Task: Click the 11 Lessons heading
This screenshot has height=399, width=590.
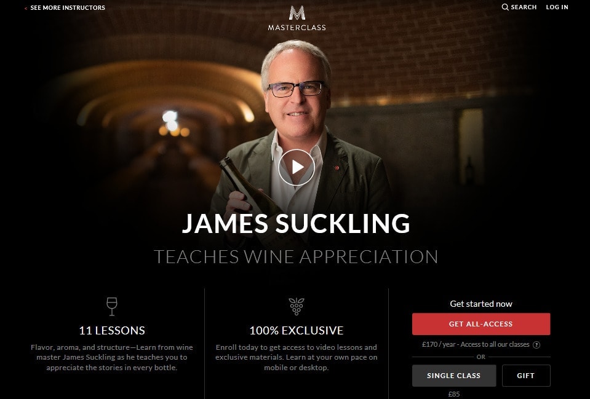Action: [x=112, y=330]
